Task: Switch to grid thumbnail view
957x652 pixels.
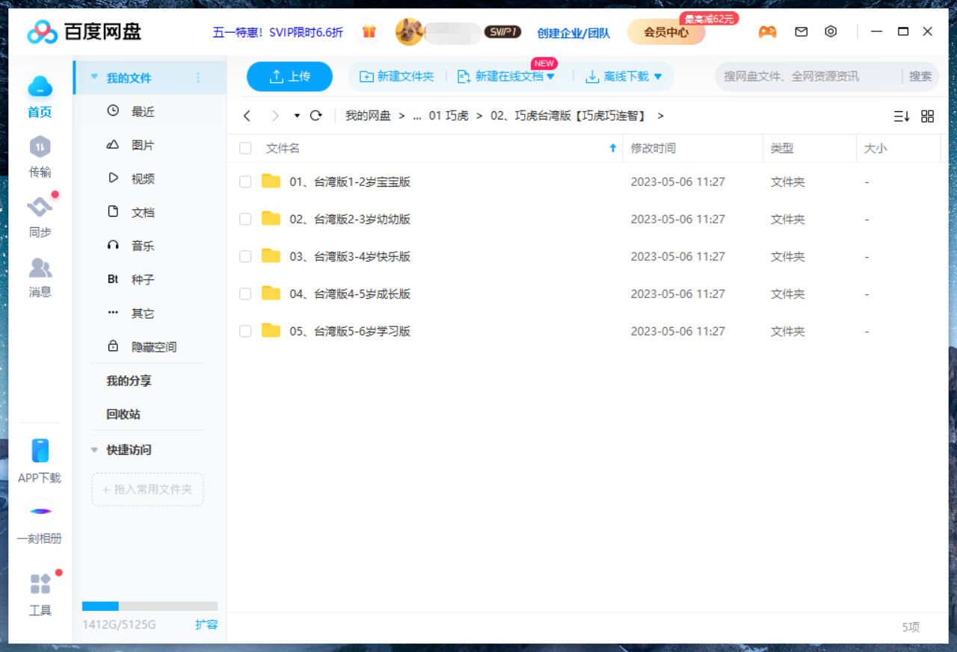Action: [928, 117]
